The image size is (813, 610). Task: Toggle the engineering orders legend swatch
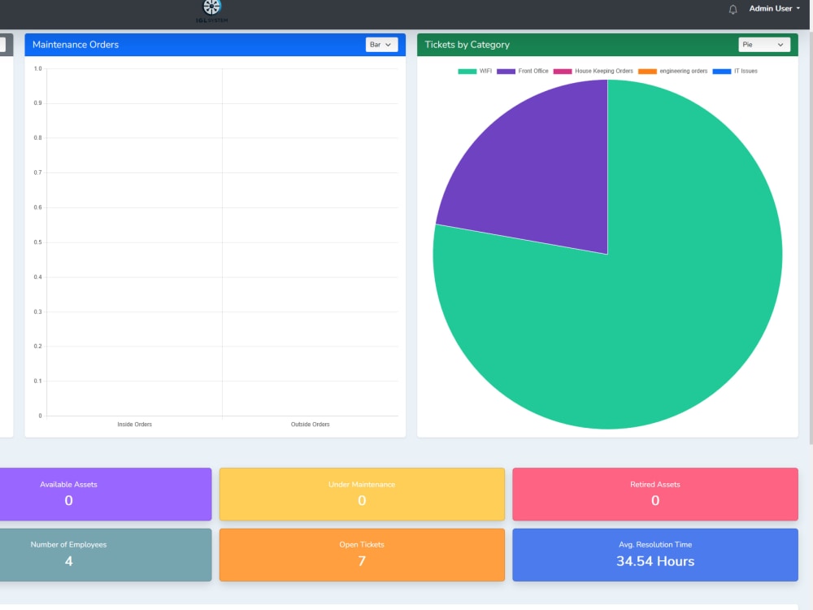pyautogui.click(x=647, y=71)
